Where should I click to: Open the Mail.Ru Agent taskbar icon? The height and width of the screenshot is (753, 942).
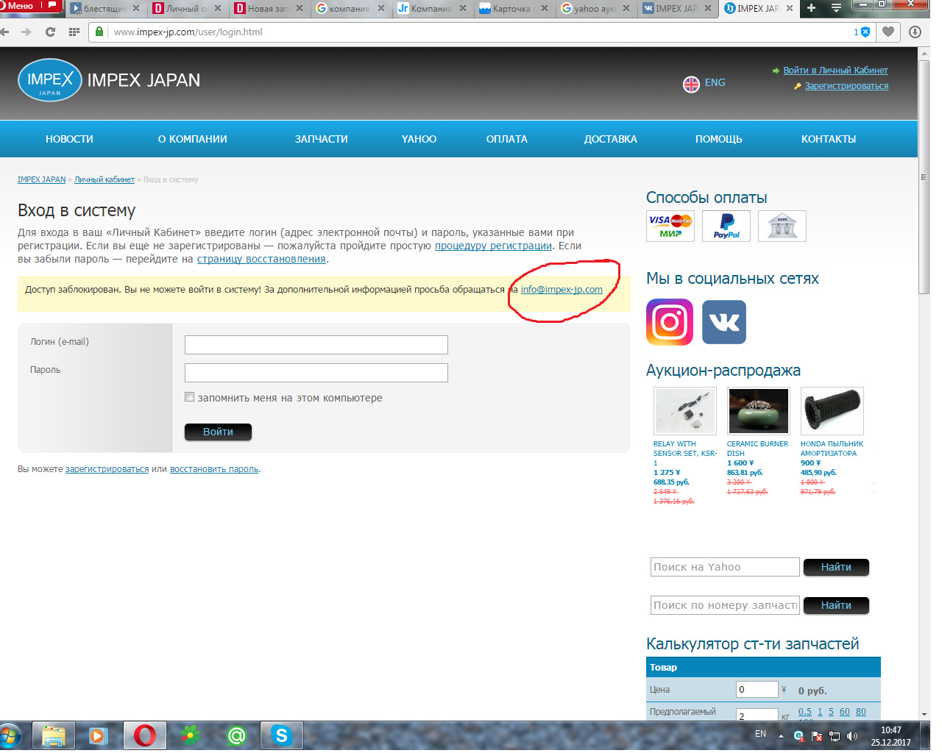236,735
